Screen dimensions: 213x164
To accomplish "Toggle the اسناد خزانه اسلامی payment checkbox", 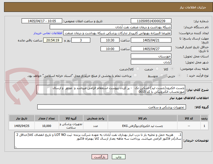I will pyautogui.click(x=135, y=75).
